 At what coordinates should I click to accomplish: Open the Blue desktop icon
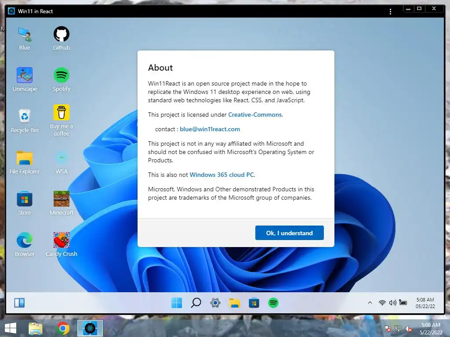pyautogui.click(x=25, y=39)
